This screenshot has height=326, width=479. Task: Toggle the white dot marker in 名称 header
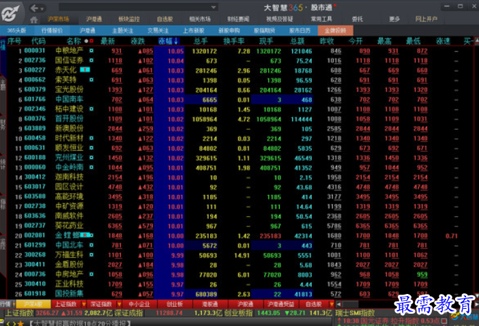(x=86, y=41)
